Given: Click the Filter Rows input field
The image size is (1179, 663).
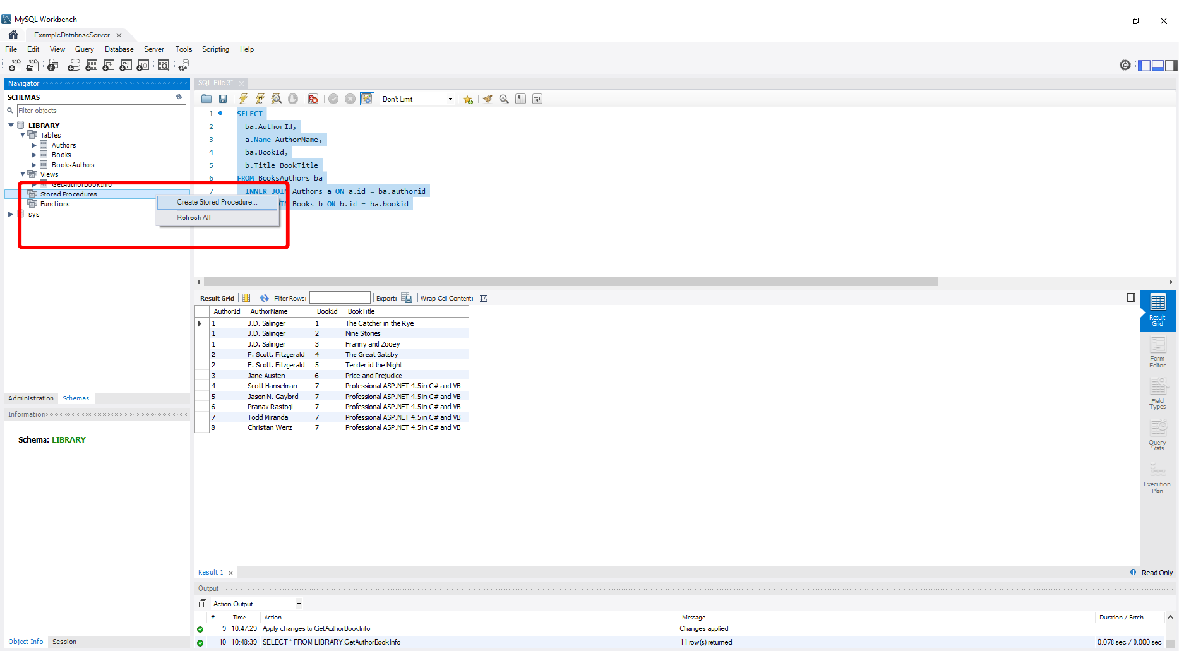Looking at the screenshot, I should coord(340,298).
